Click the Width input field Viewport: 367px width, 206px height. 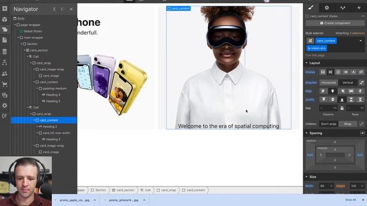tap(326, 186)
